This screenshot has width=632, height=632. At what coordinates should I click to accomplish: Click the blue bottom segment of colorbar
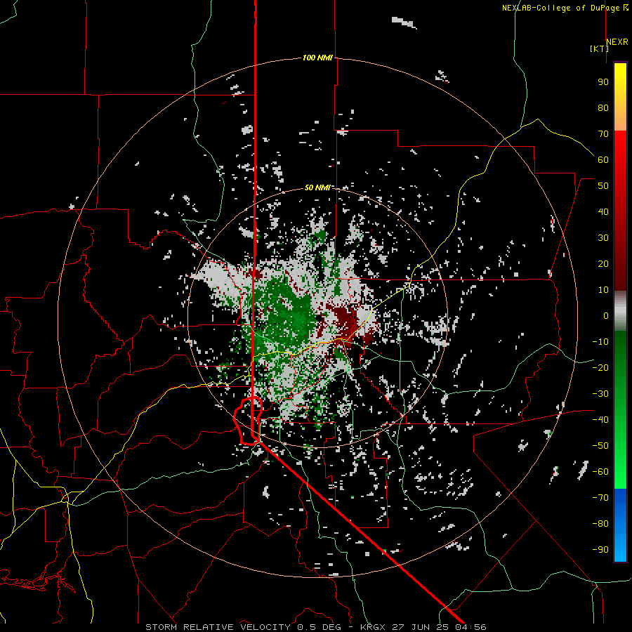coord(620,525)
